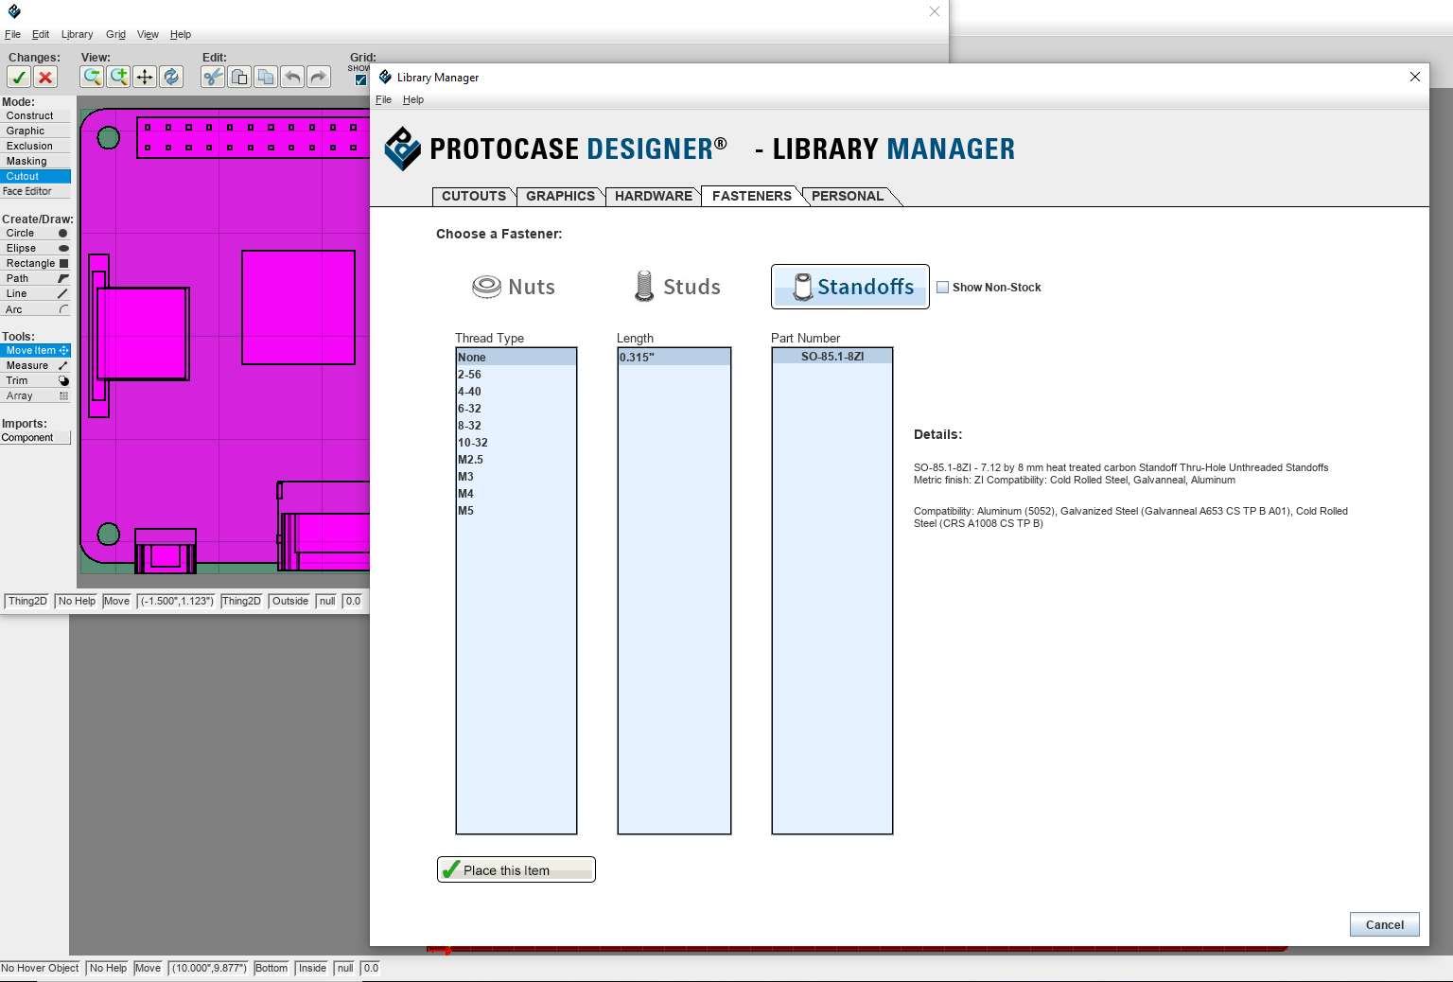1453x982 pixels.
Task: Undo the last edit action
Action: (292, 77)
